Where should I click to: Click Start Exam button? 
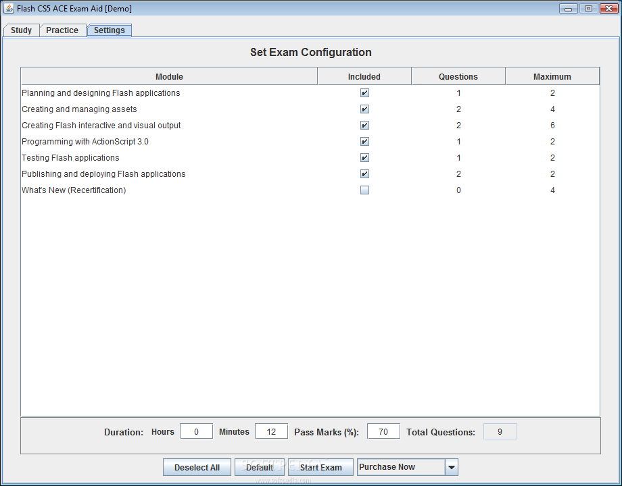320,467
